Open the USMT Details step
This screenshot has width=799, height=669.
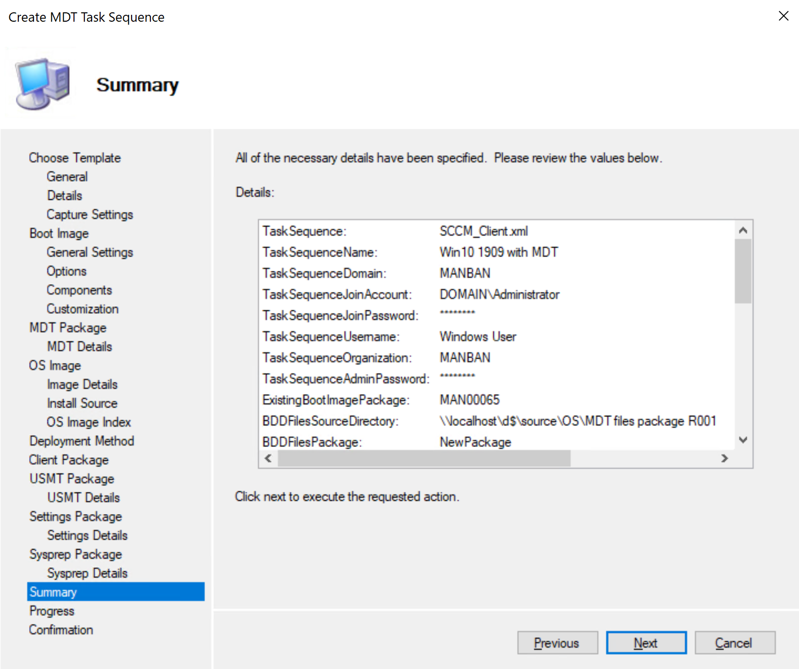pos(83,497)
